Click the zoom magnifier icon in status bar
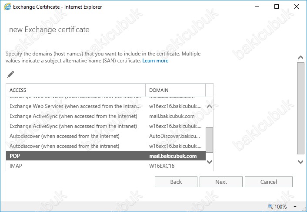Screen dimensions: 307x212 [270, 206]
